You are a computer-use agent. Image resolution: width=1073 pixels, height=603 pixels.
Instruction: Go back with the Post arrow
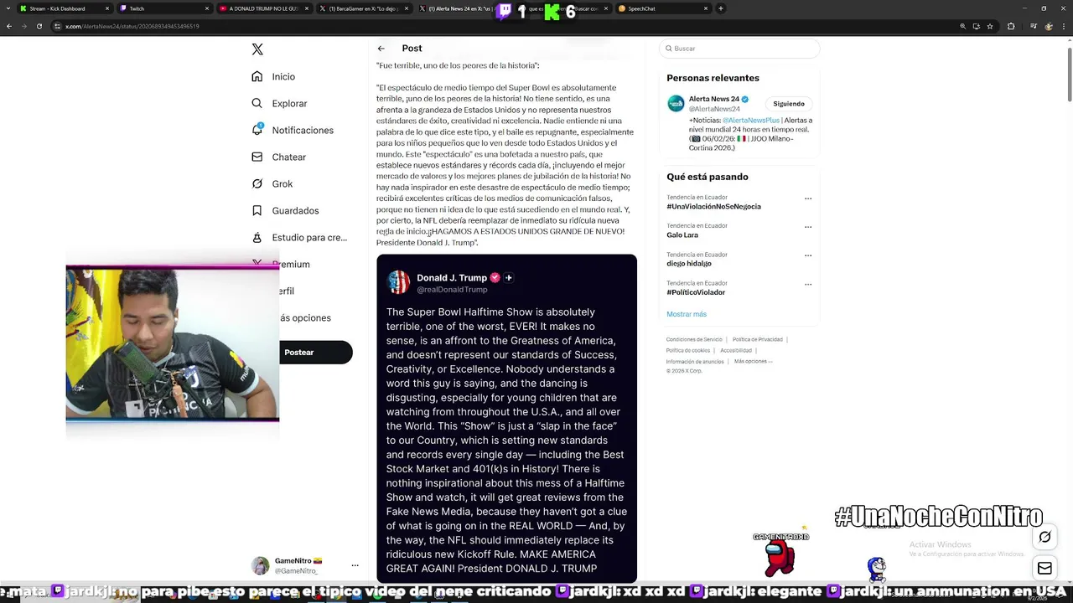tap(381, 49)
